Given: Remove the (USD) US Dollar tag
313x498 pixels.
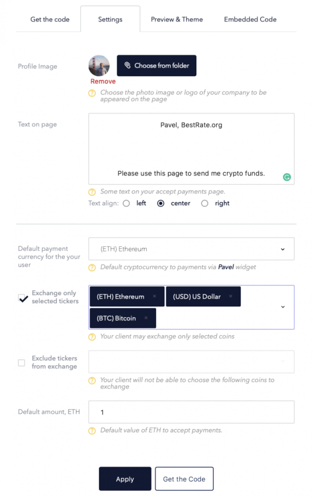Looking at the screenshot, I should point(231,296).
